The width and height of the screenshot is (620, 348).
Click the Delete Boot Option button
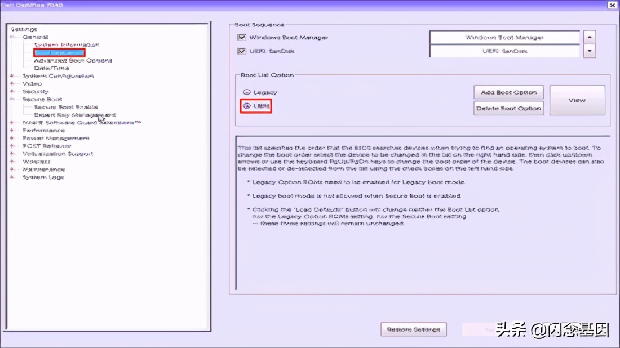508,108
